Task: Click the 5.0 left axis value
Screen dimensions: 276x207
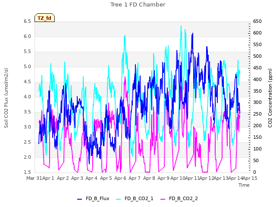Action: pyautogui.click(x=27, y=67)
